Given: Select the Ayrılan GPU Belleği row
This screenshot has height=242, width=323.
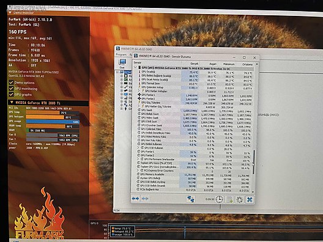Looking at the screenshot, I should click(193, 178).
